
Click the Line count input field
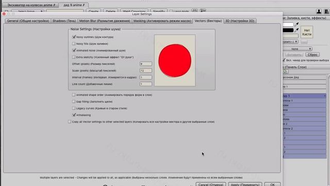[145, 84]
